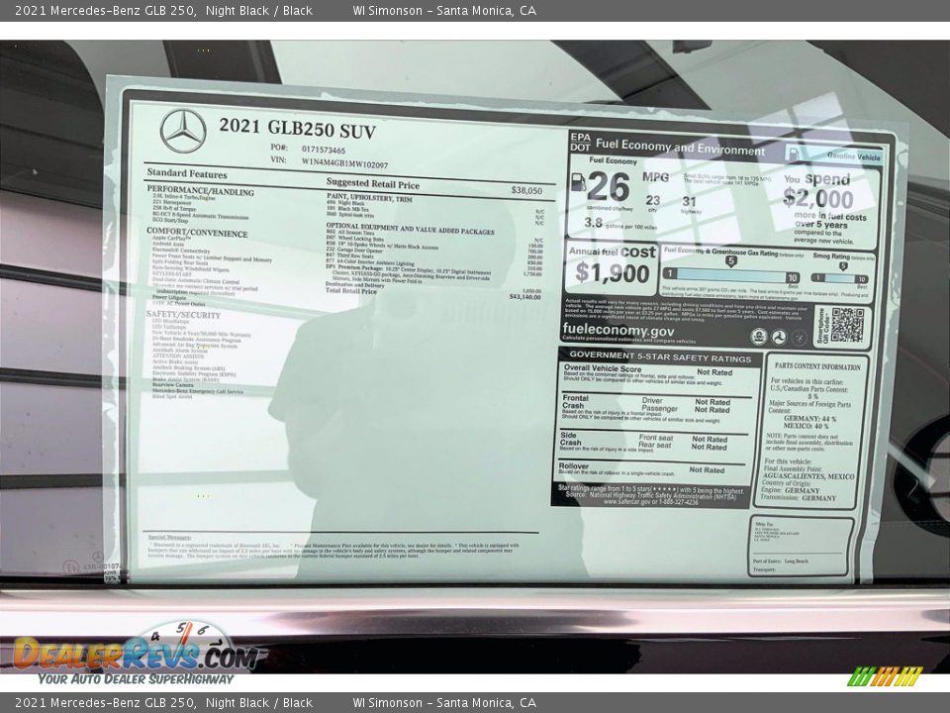Click the 'Standard Features' heading
The width and height of the screenshot is (950, 713).
point(187,173)
